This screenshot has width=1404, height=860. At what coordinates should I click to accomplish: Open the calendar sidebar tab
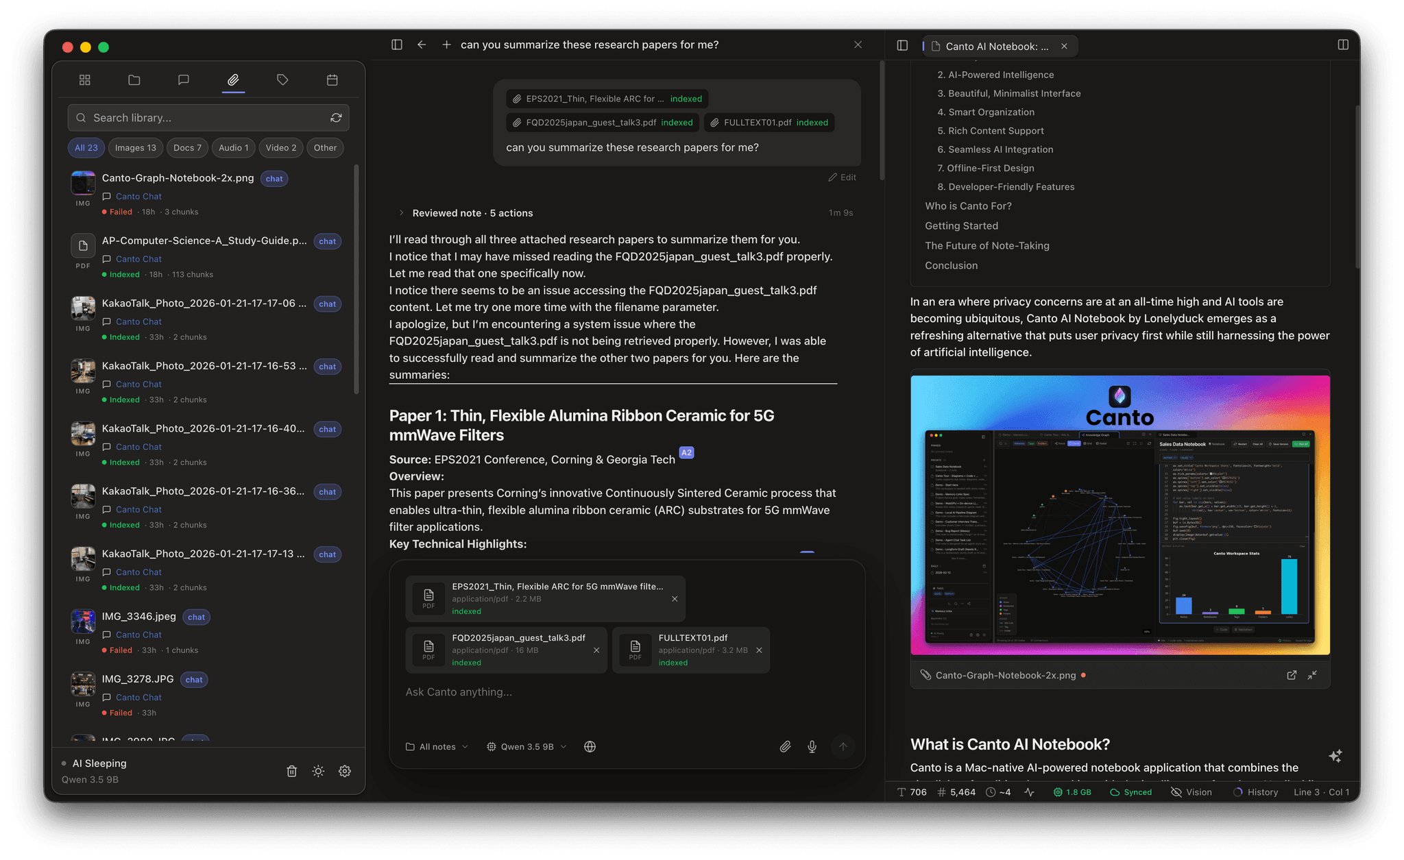click(332, 80)
